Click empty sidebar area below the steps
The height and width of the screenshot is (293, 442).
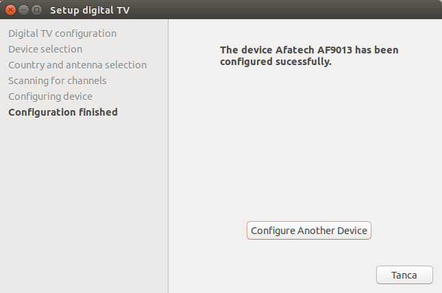click(x=82, y=205)
